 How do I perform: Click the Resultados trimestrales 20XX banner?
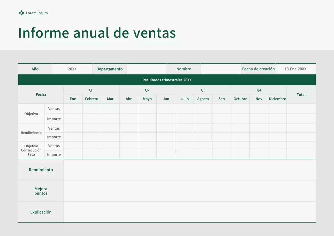tap(167, 80)
